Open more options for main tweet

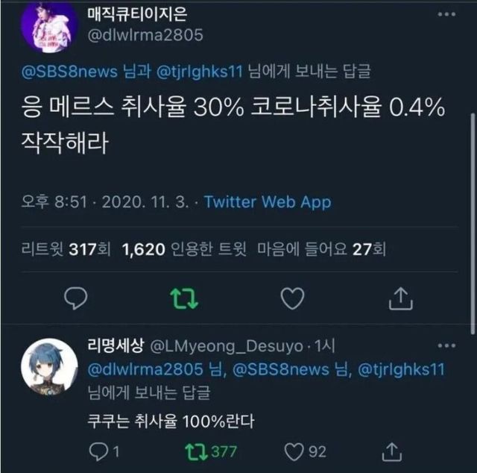[x=445, y=15]
